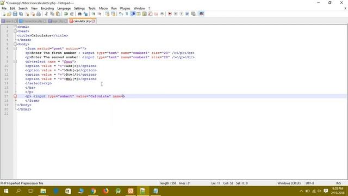This screenshot has height=196, width=348.
Task: Click the Open file toolbar icon
Action: 9,14
